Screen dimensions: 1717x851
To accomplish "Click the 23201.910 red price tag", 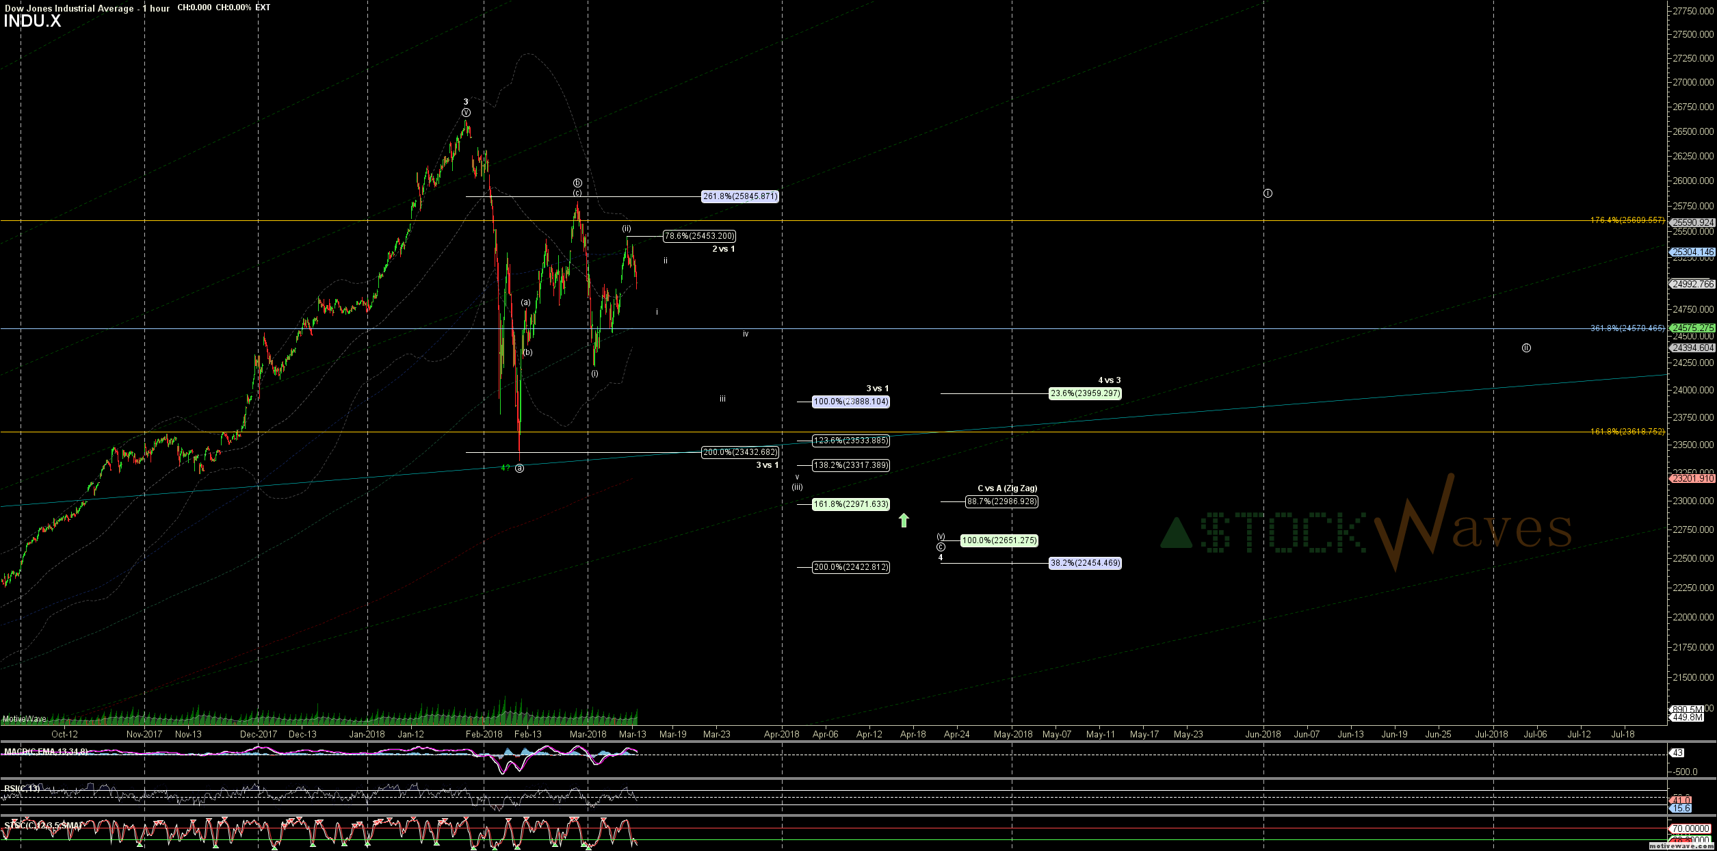I will point(1692,478).
